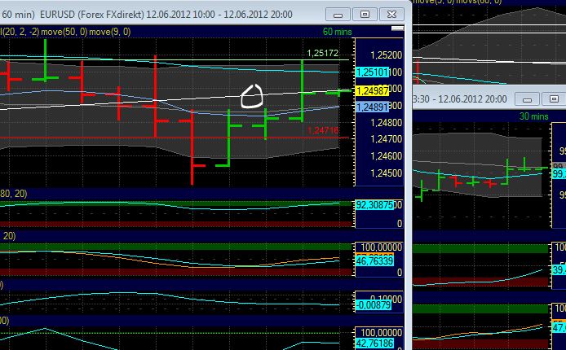
Task: Click the indicator value 92,30875
Action: [374, 205]
